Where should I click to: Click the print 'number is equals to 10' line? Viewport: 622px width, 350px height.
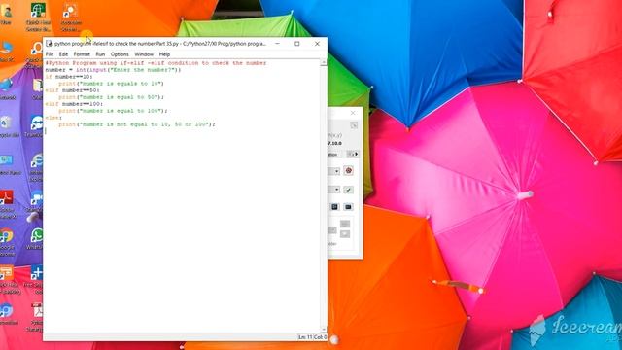(111, 84)
